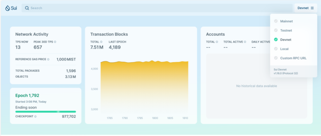Click info icon next to Checkpoint
The width and height of the screenshot is (321, 136).
click(x=35, y=116)
